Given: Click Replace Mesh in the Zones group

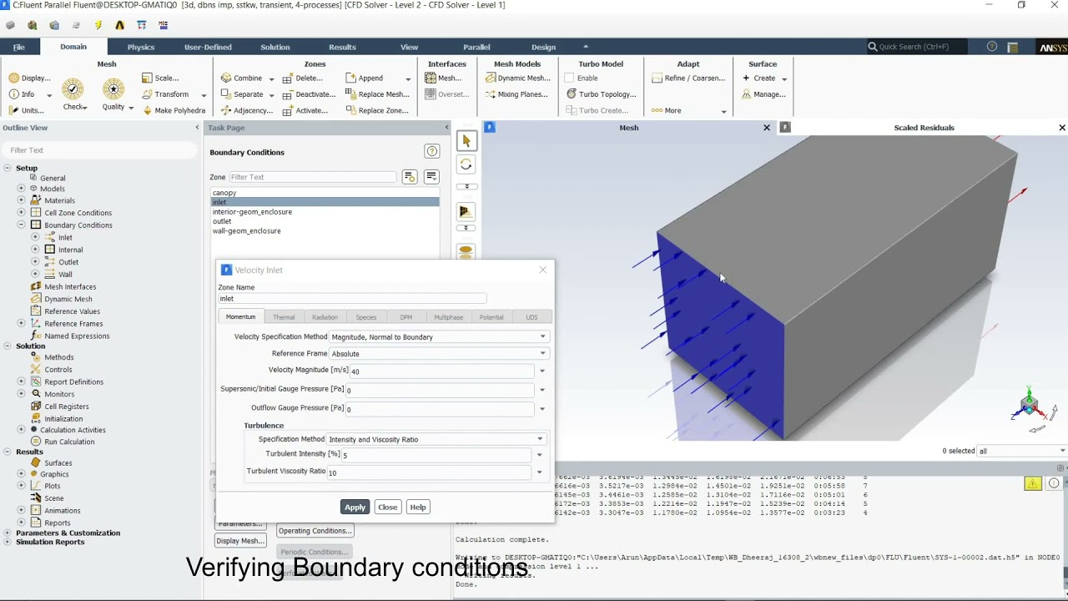Looking at the screenshot, I should click(377, 94).
